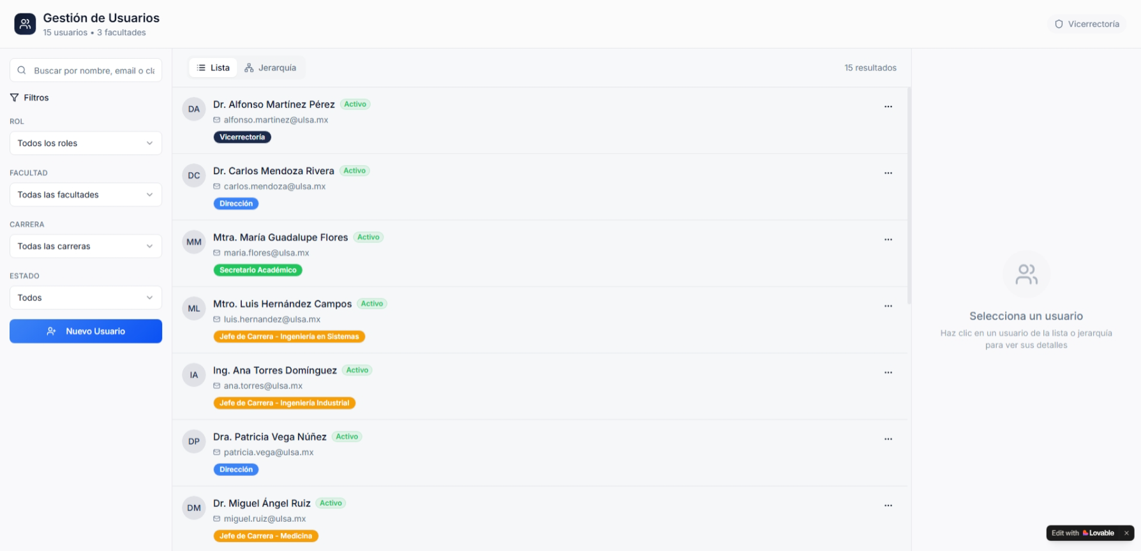Open the Todas las facultades dropdown

86,195
